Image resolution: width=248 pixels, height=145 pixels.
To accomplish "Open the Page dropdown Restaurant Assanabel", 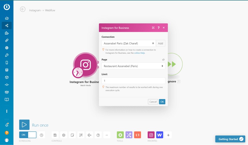I will pos(133,66).
